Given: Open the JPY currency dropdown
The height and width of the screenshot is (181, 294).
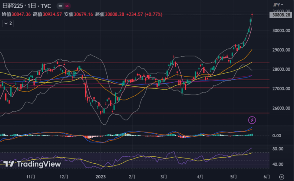Looking at the screenshot, I should coord(278,5).
